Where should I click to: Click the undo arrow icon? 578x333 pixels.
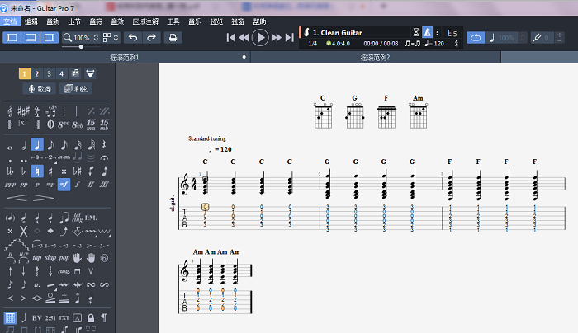tap(133, 37)
